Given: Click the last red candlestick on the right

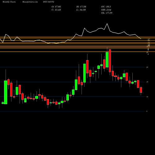Looking at the screenshot, I should [141, 90].
